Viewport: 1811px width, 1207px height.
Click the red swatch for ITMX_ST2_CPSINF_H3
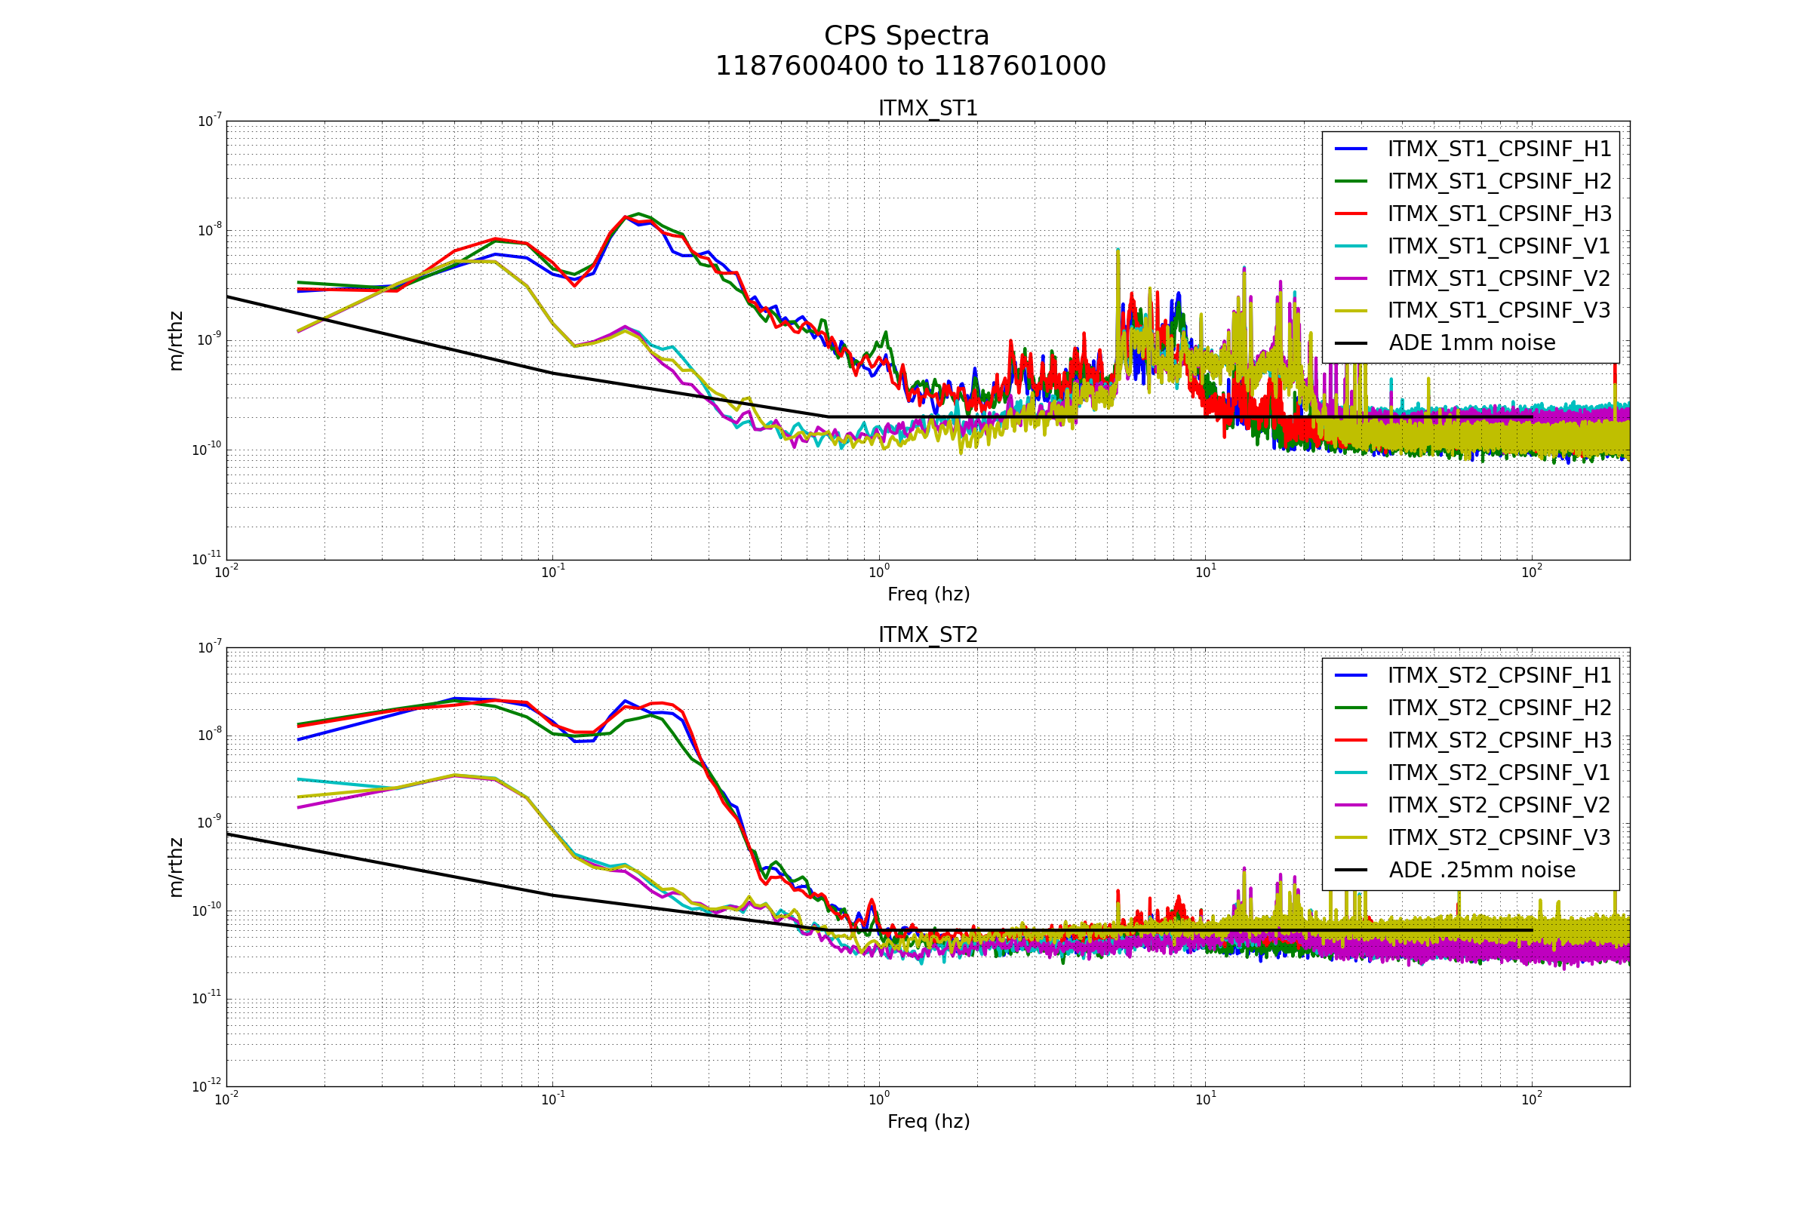1351,740
